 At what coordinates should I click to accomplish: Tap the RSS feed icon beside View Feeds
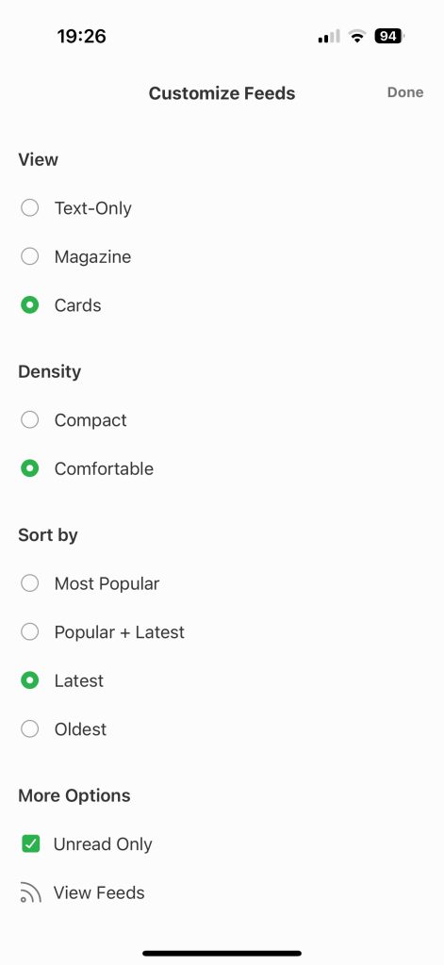pyautogui.click(x=30, y=893)
